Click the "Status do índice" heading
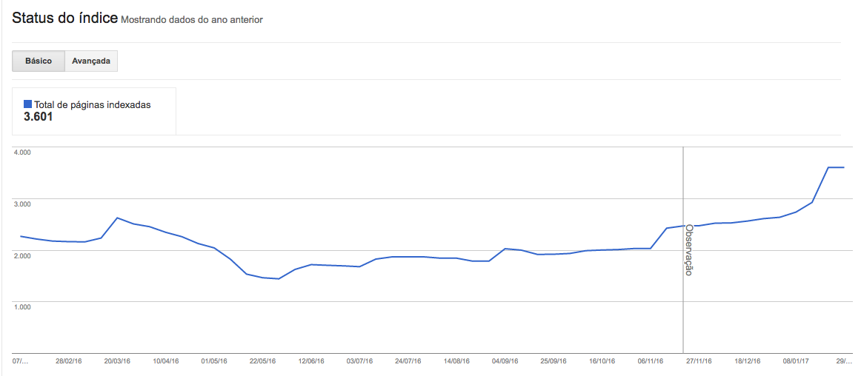The height and width of the screenshot is (376, 861). click(x=64, y=19)
